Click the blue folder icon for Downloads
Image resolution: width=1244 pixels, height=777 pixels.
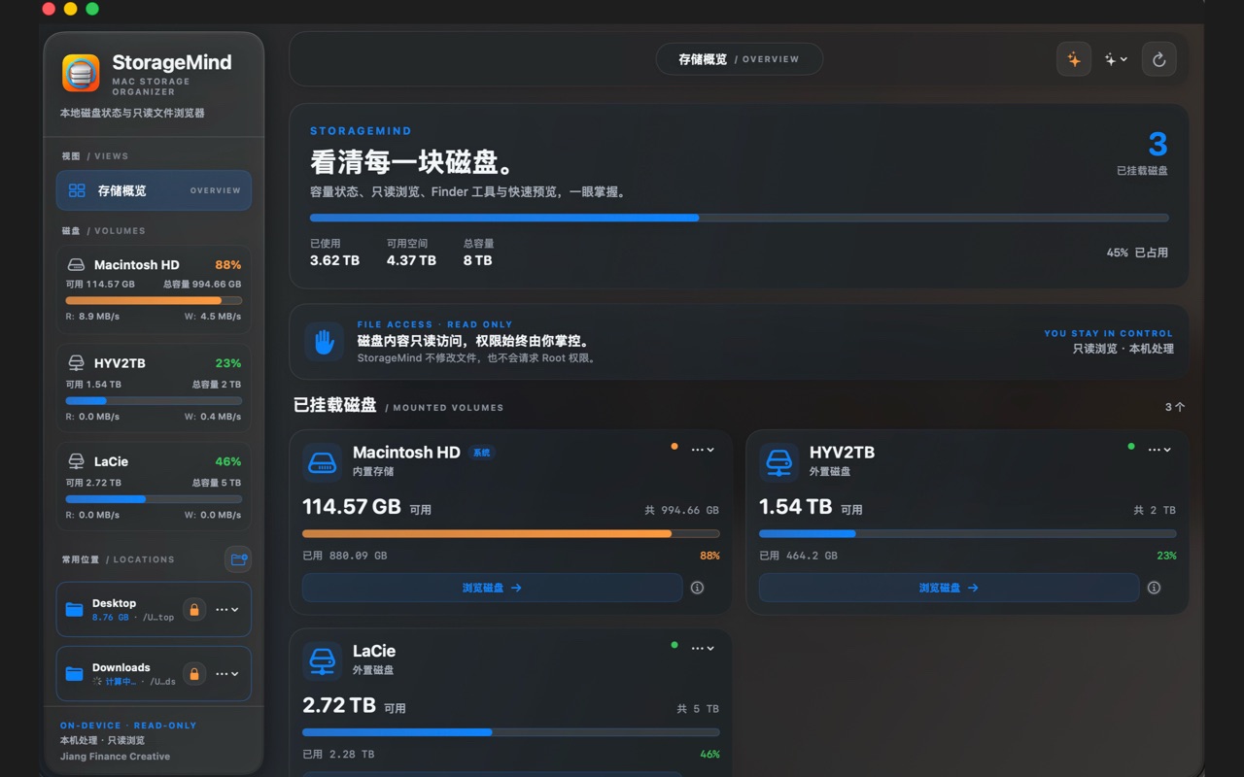pyautogui.click(x=74, y=674)
